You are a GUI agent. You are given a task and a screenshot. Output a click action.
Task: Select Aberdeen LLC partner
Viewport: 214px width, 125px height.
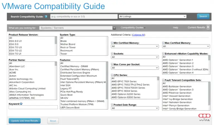17,66
